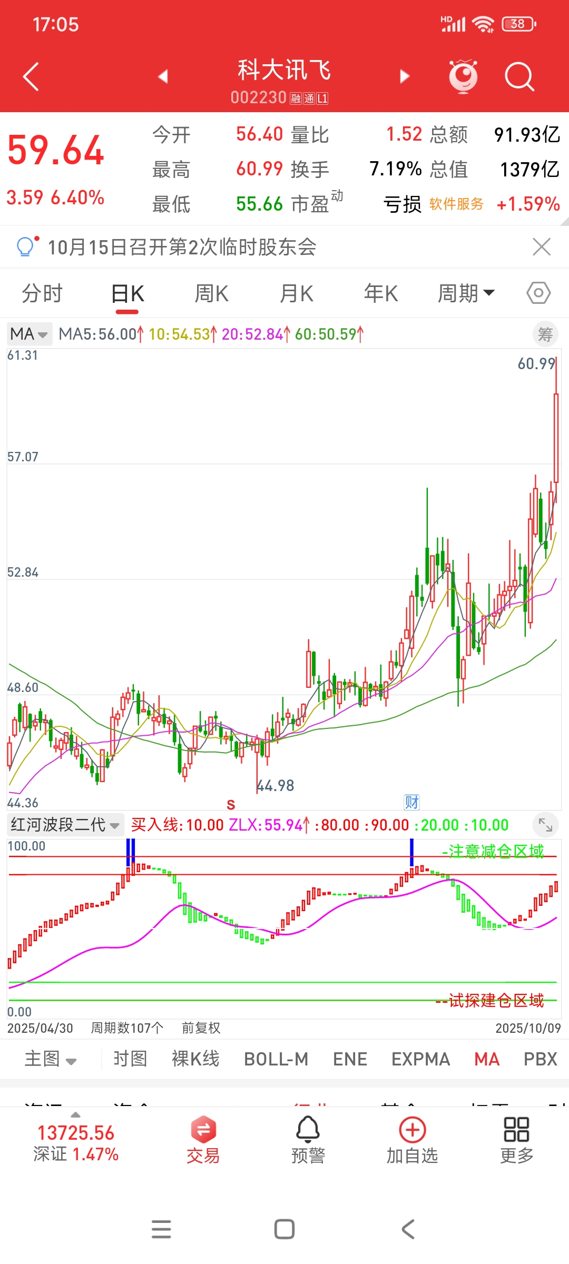Screen dimensions: 569x1264
Task: Tap the 周期数107个 label
Action: coord(127,1028)
